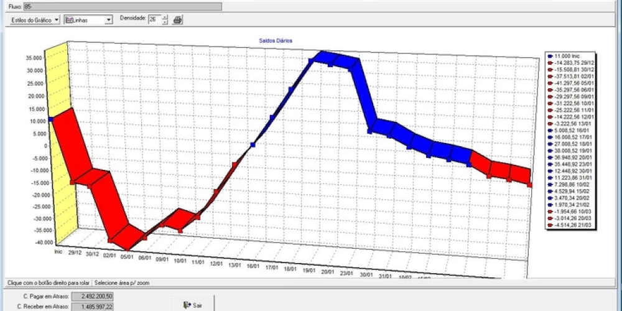Image resolution: width=622 pixels, height=311 pixels.
Task: Click the C. Pagar em Atraso value field
Action: (x=93, y=297)
